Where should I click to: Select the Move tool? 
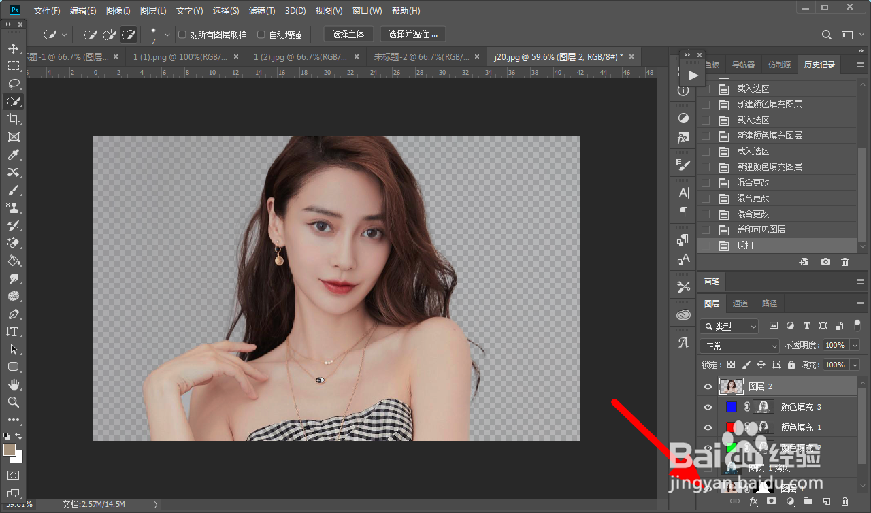click(13, 49)
